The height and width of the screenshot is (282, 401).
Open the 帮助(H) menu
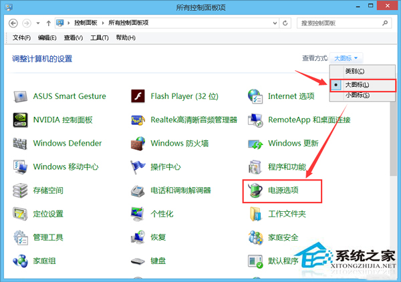pyautogui.click(x=126, y=38)
